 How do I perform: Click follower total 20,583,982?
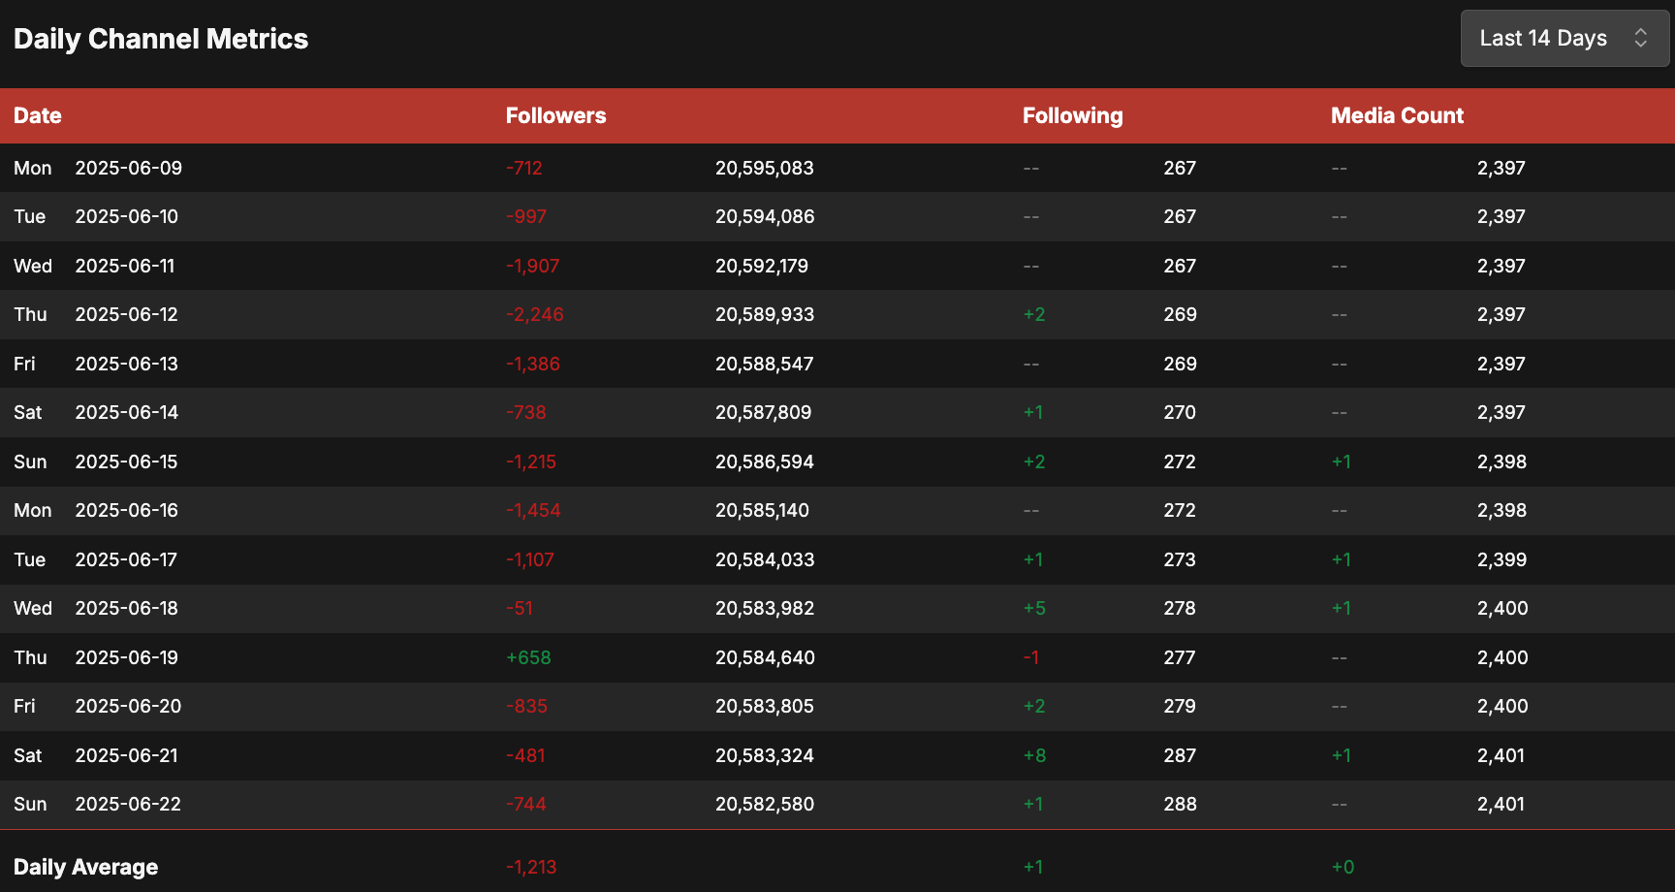765,609
